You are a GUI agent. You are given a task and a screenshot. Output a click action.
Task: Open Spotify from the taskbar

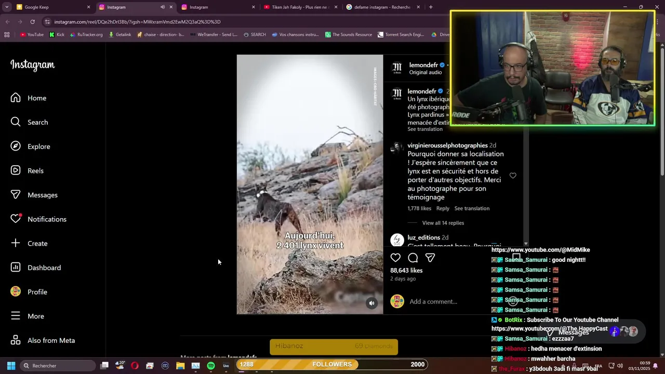[x=211, y=366]
